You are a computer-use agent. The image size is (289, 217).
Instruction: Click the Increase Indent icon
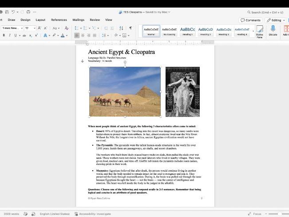tap(112, 28)
